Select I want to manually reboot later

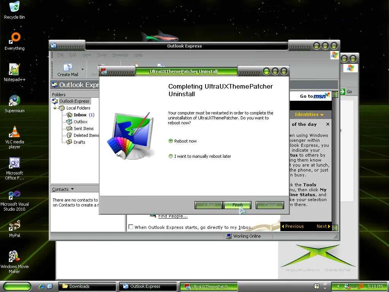(171, 156)
